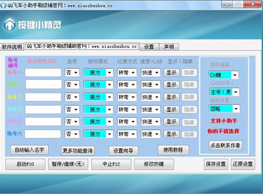The image size is (263, 194).
Task: Click the 按键小精灵 logo icon in banner
Action: 9,24
